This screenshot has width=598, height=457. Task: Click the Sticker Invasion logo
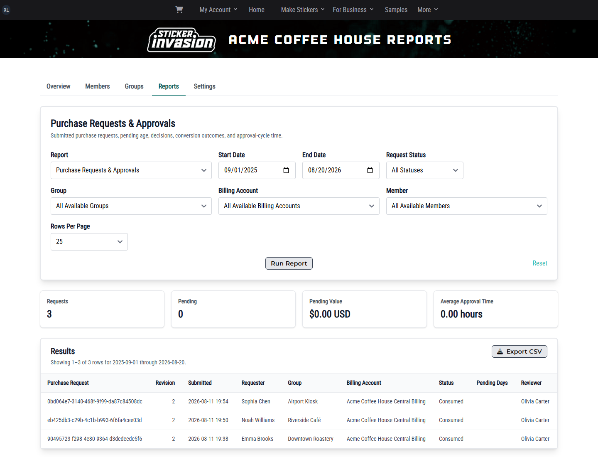pos(181,40)
